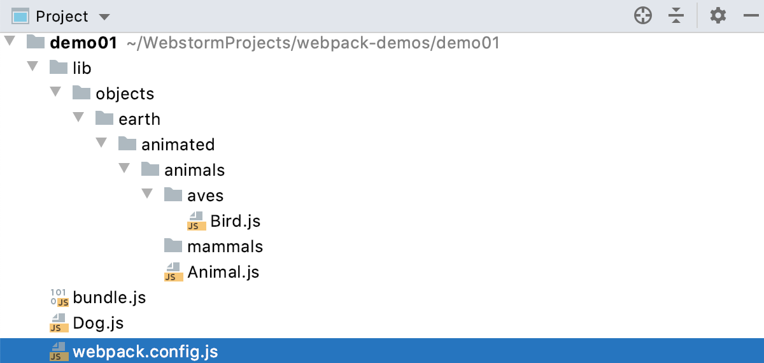This screenshot has width=764, height=363.
Task: Click the Bird.js file icon
Action: tap(196, 221)
